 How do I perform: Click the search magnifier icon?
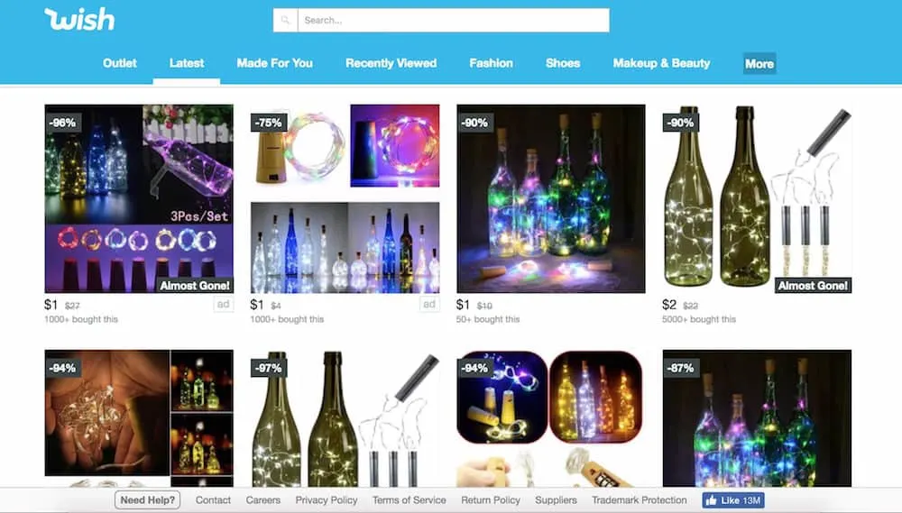pyautogui.click(x=285, y=20)
